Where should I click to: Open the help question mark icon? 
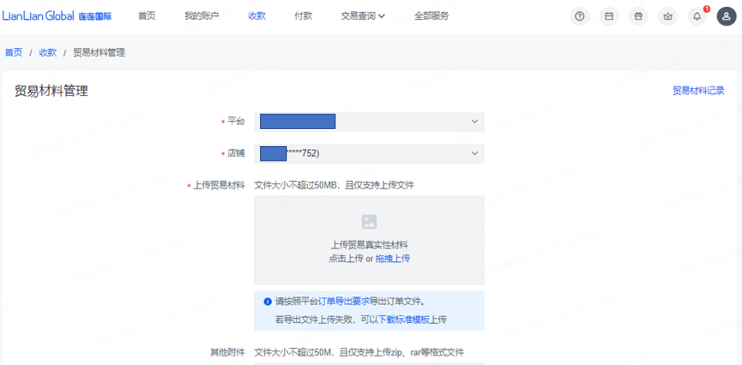[579, 16]
